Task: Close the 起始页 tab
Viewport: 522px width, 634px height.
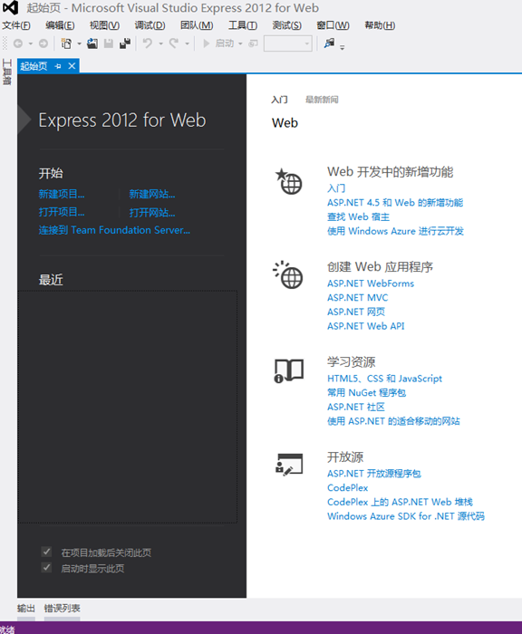Action: click(72, 66)
